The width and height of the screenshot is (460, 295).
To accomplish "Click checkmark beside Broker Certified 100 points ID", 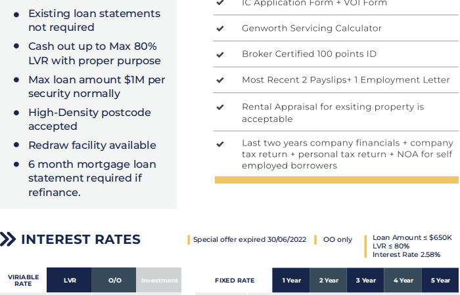I will coord(220,54).
